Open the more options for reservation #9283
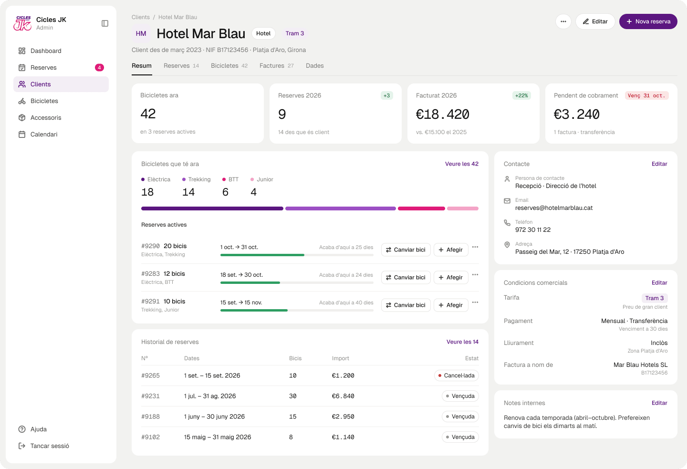 pyautogui.click(x=475, y=275)
